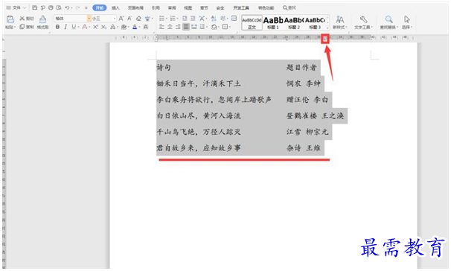
Task: Pick the text highlight color
Action: (x=124, y=27)
